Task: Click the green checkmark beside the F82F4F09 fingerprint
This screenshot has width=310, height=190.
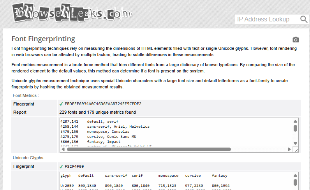Action: 61,166
